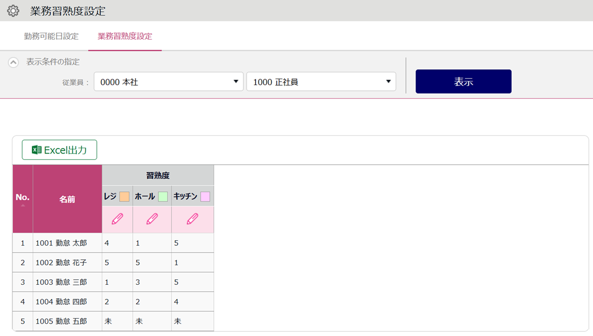The image size is (593, 336).
Task: Click the 名前 column header
Action: (x=67, y=199)
